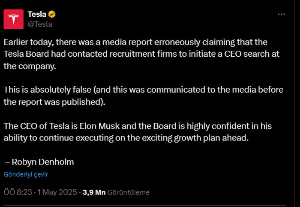Click the 'the report was published' line
The height and width of the screenshot is (207, 300).
54,102
